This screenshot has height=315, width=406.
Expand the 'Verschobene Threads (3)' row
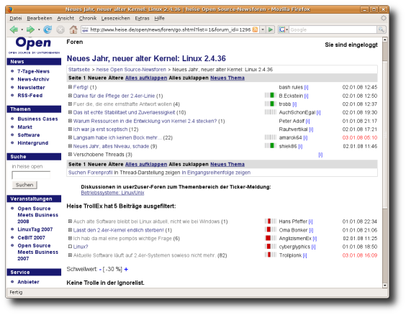70,155
